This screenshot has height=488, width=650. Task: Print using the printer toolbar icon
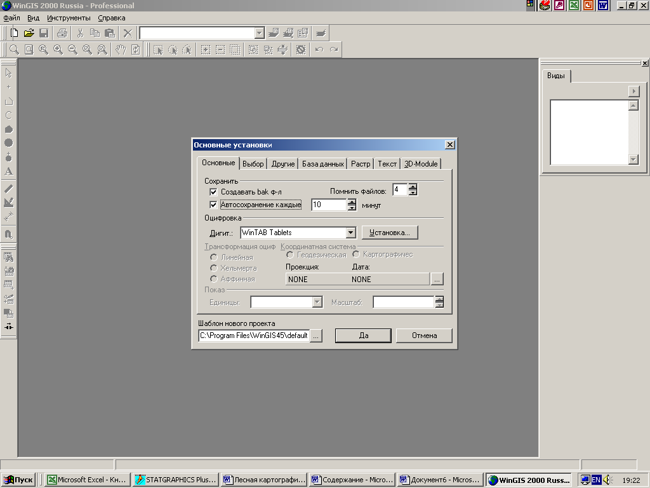coord(62,33)
